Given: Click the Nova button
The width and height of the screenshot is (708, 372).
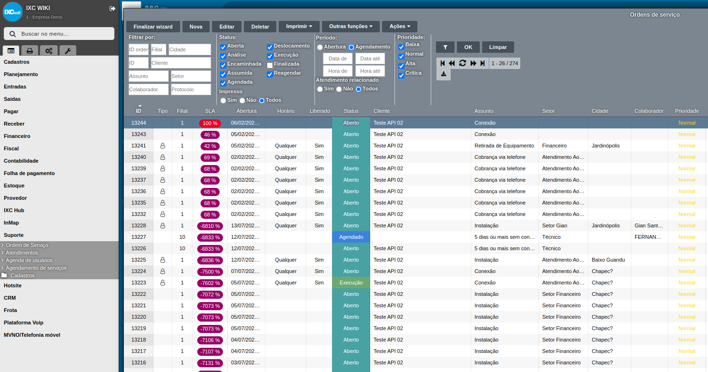Looking at the screenshot, I should tap(196, 27).
